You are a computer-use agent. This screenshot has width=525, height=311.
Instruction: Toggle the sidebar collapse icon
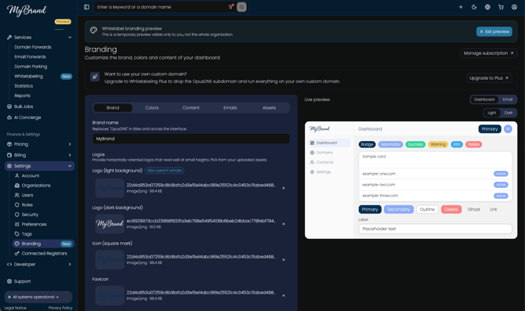pos(86,7)
